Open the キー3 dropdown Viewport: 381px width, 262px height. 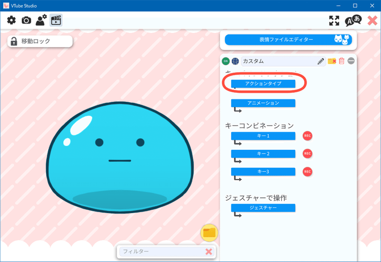[x=263, y=172]
